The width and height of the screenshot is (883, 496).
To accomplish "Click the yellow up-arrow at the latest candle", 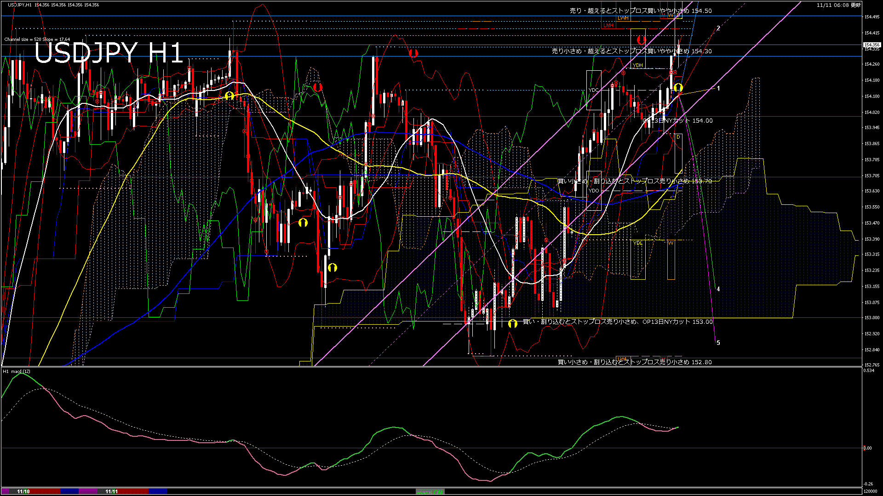I will pos(678,87).
